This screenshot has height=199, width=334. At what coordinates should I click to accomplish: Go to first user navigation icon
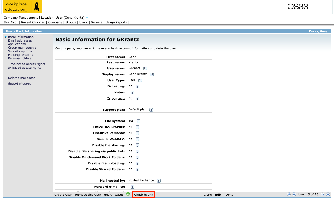pos(288,194)
